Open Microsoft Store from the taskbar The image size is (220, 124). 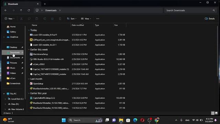(128, 120)
